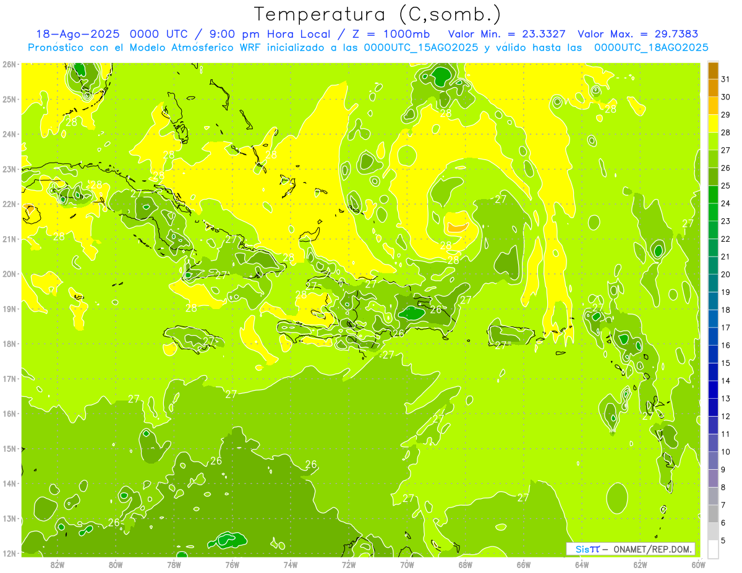
Task: Select 'Valor Max. = 29.7383' text
Action: coord(638,34)
